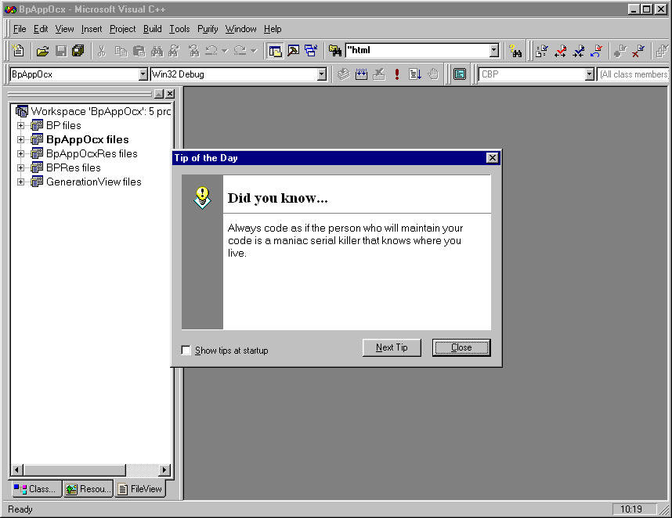Select the BpAppOcxRes files tree item
The height and width of the screenshot is (518, 672).
pos(92,153)
